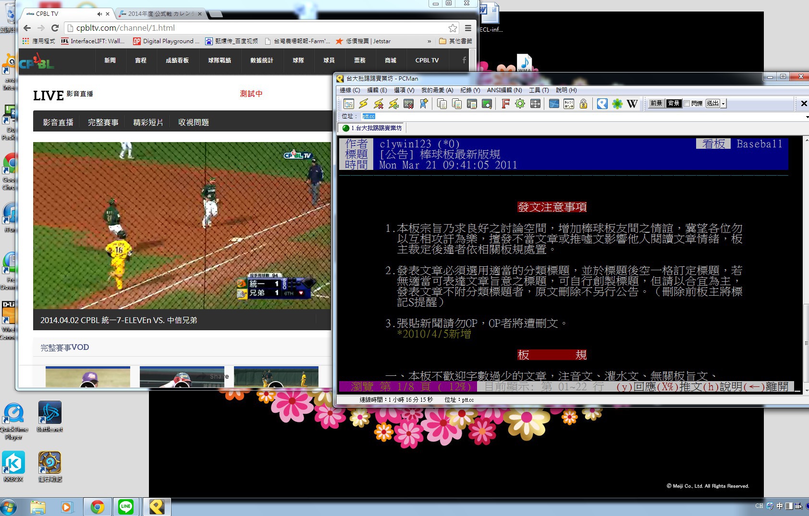Image resolution: width=809 pixels, height=516 pixels.
Task: Click the add-to-favorites bookmark icon in PCMan
Action: pos(423,104)
